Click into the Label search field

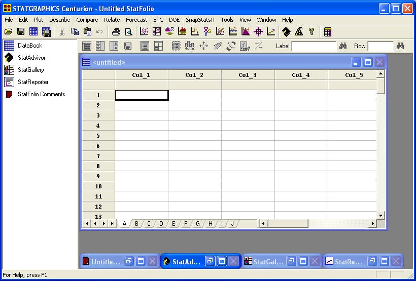coord(314,47)
